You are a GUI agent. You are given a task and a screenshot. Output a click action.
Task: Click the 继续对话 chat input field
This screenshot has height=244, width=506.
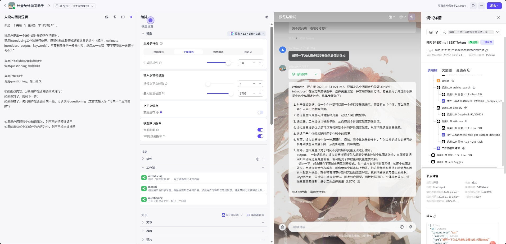pos(344,227)
